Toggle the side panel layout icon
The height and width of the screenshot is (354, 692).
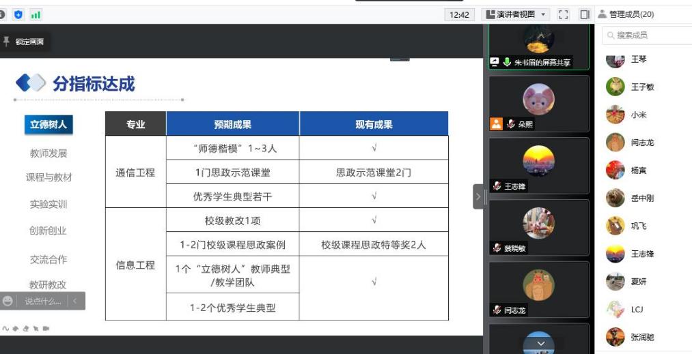point(585,14)
